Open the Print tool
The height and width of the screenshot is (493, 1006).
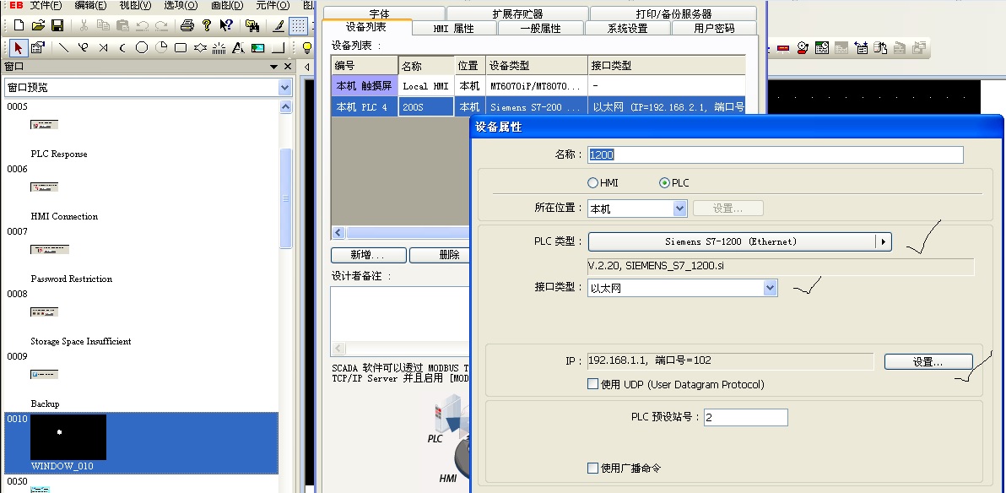pos(187,26)
